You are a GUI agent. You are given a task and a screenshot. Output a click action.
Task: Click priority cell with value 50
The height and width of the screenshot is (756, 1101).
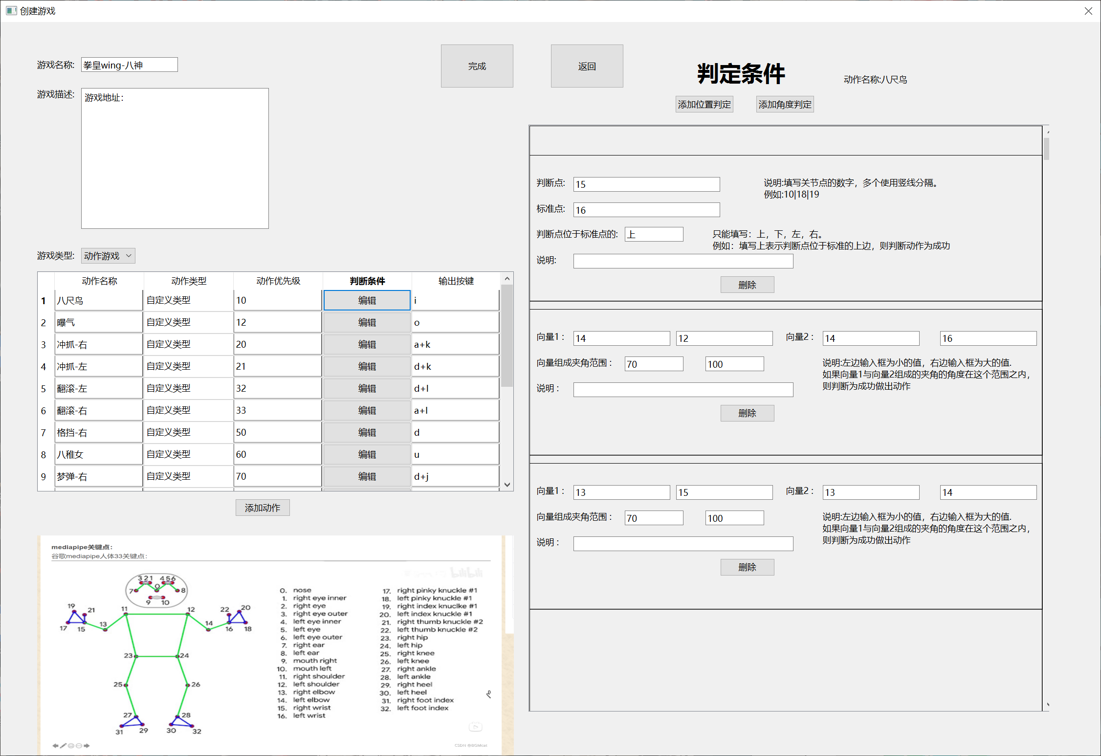point(278,432)
